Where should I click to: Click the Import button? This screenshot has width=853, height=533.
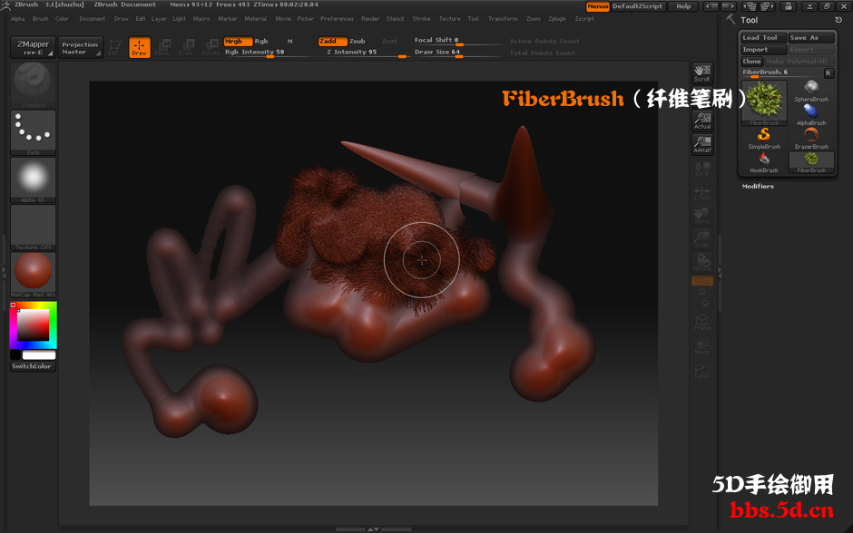click(764, 50)
